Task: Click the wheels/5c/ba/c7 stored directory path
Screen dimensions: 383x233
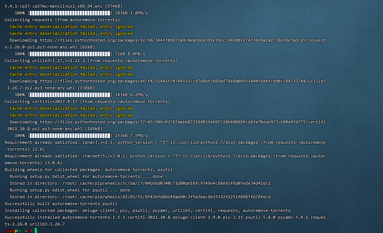Action: click(166, 184)
